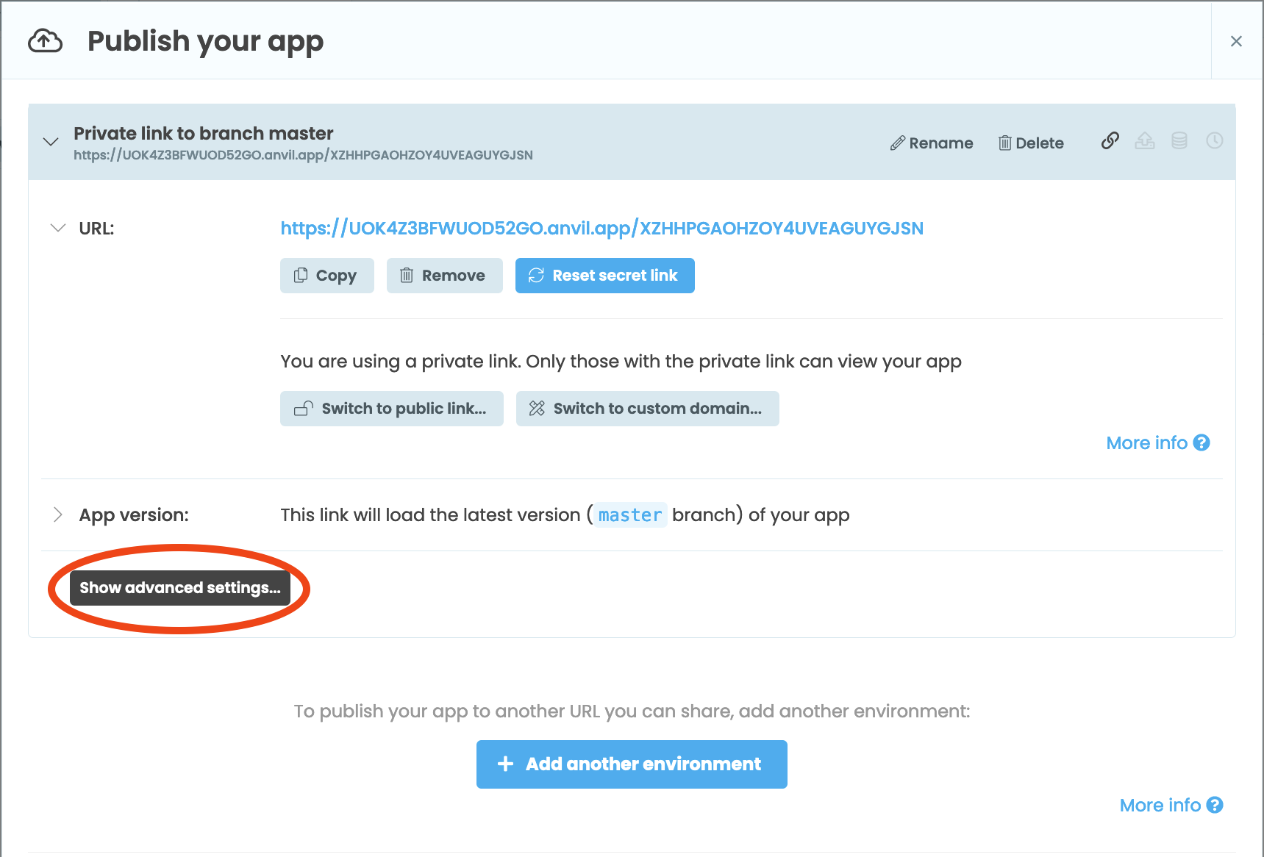Click the cloud upload icon beside dialog title
This screenshot has width=1264, height=857.
tap(44, 40)
